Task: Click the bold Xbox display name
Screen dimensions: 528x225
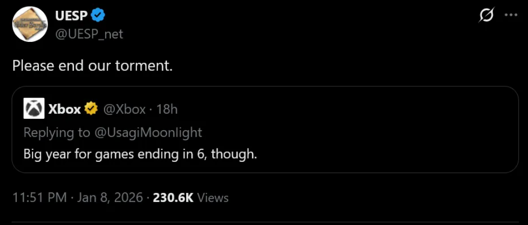Action: click(64, 109)
